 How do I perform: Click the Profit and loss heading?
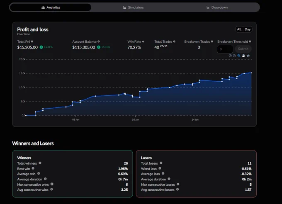click(x=33, y=29)
